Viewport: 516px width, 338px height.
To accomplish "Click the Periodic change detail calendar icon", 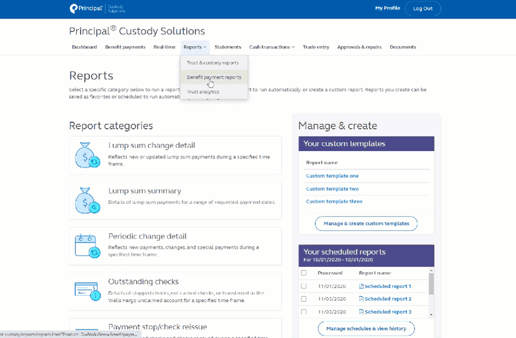I will (x=86, y=245).
